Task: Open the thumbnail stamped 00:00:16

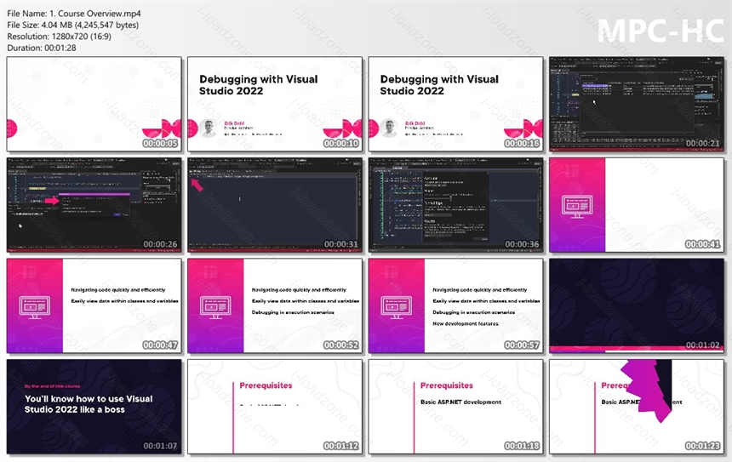Action: (455, 104)
